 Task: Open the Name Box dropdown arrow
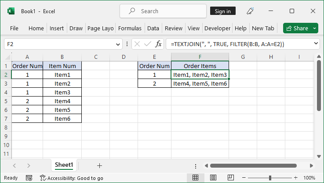118,44
